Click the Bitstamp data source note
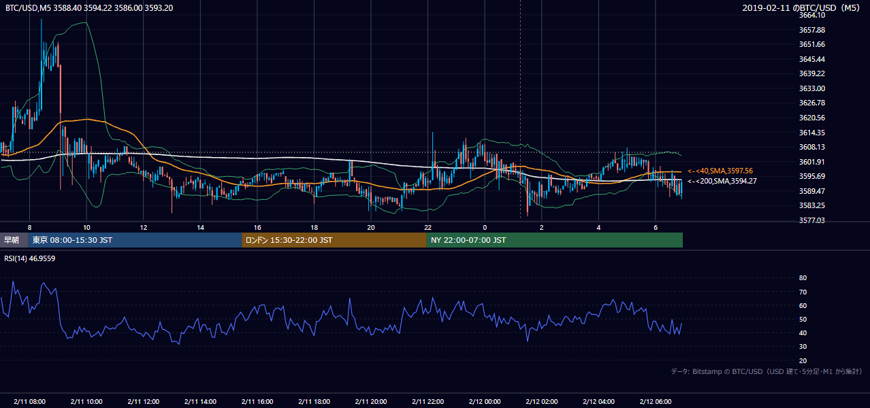The height and width of the screenshot is (408, 870). pos(767,371)
